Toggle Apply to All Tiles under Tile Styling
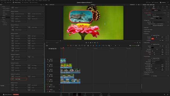This screenshot has width=170, height=96. pyautogui.click(x=152, y=35)
